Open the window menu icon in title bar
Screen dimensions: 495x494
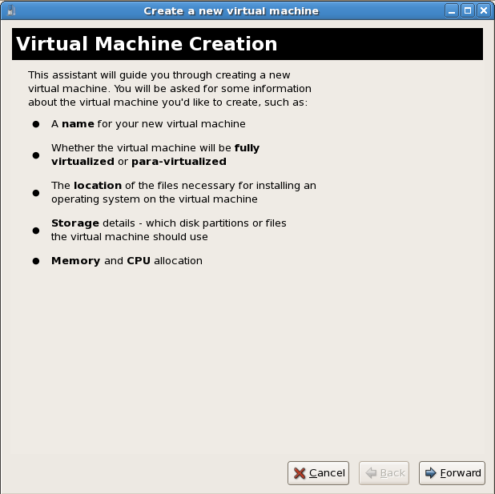10,10
